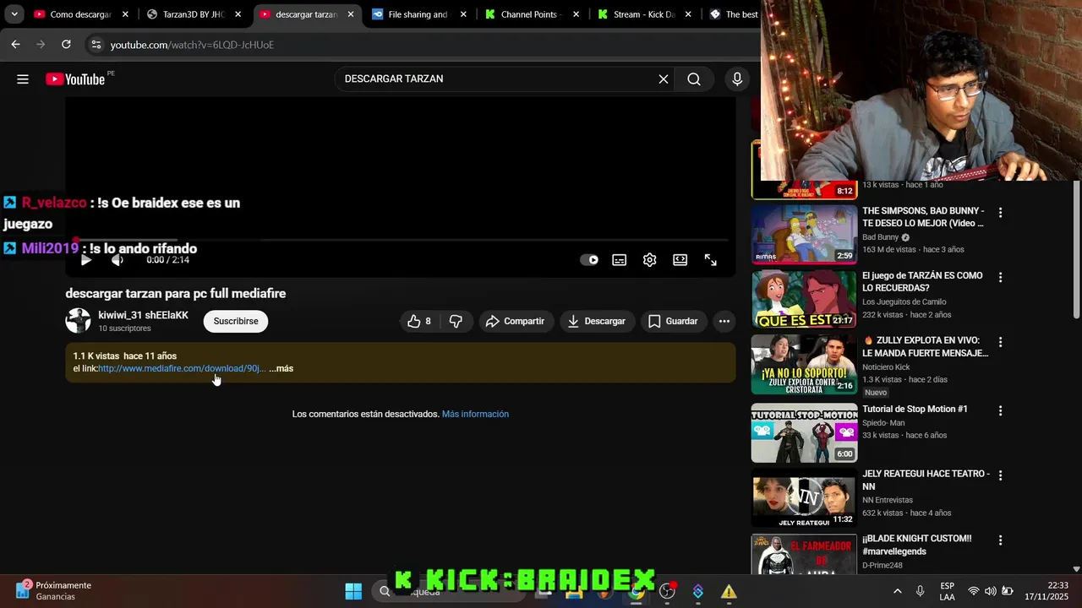1082x608 pixels.
Task: Toggle the autoplay switch in player
Action: (589, 260)
